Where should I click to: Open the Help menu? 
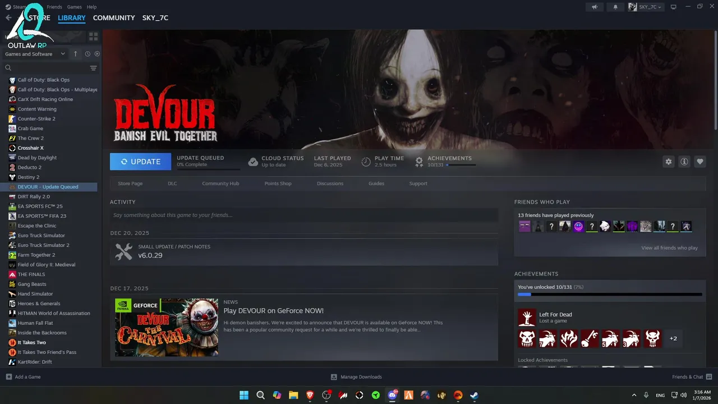91,7
